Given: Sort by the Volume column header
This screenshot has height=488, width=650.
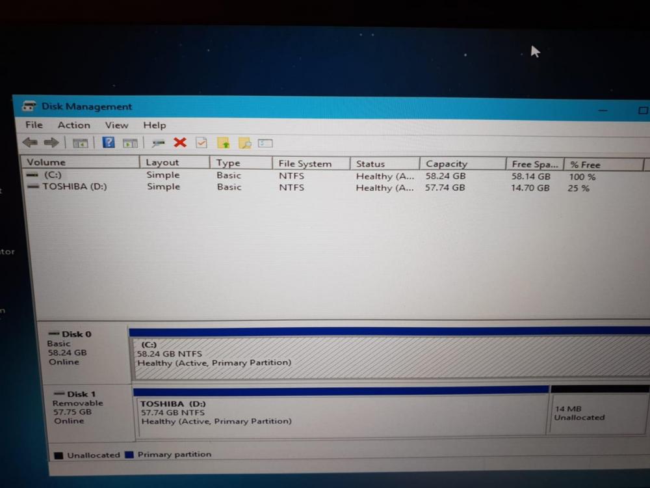Looking at the screenshot, I should [x=81, y=162].
